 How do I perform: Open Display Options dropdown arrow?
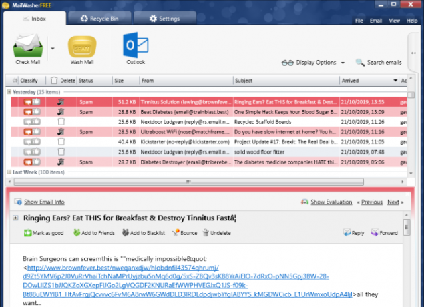(343, 63)
